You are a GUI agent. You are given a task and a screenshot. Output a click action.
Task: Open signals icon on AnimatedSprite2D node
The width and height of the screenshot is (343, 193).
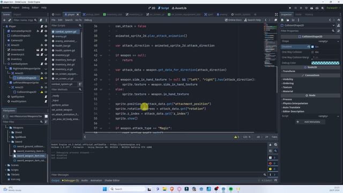tap(38, 31)
